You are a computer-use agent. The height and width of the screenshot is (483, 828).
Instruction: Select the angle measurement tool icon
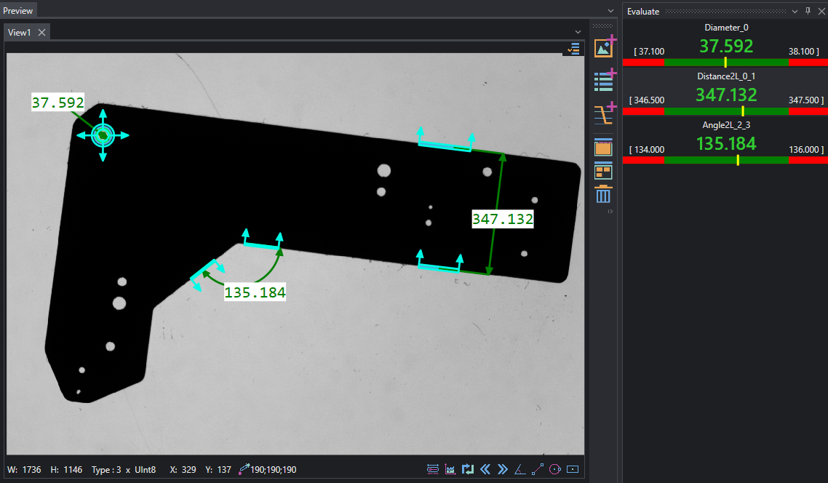coord(520,469)
